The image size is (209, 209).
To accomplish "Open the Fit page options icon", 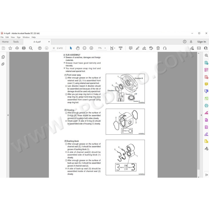I will tap(113, 48).
